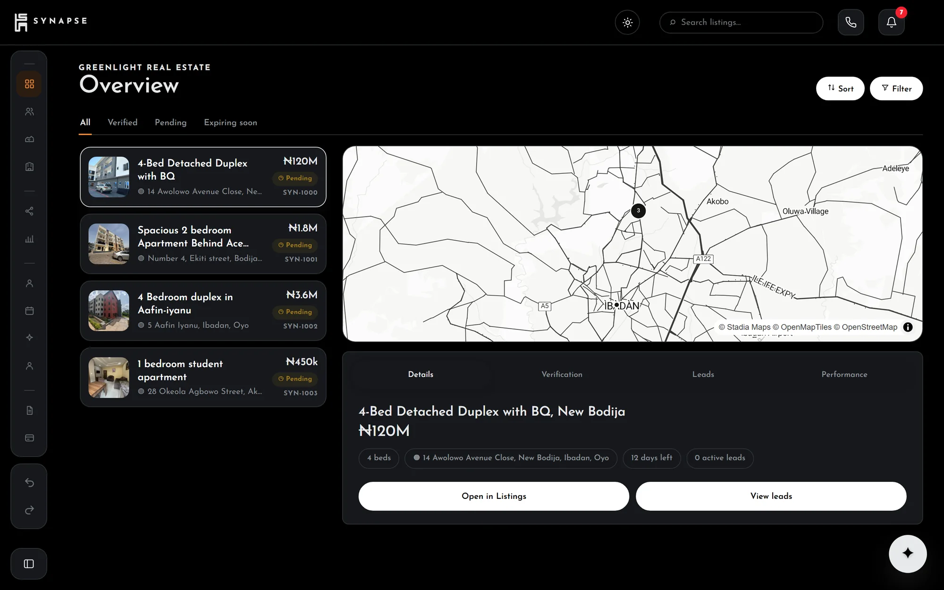Click the redo arrow icon
This screenshot has width=944, height=590.
(29, 510)
